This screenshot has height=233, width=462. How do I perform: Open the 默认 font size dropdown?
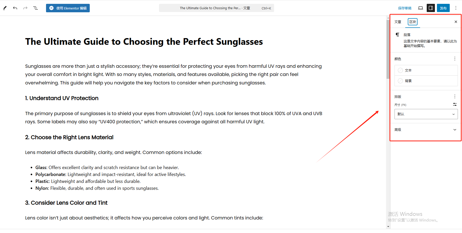click(x=426, y=114)
